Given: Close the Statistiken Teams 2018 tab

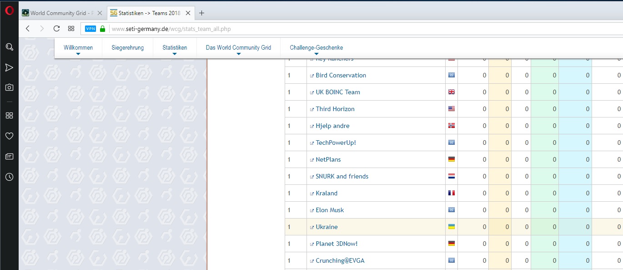Looking at the screenshot, I should [x=188, y=13].
